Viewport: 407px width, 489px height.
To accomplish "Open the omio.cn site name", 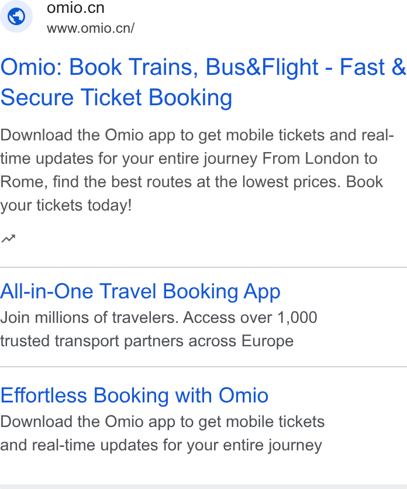I will 75,8.
